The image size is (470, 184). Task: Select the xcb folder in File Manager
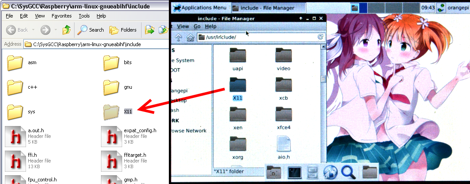[x=283, y=89]
